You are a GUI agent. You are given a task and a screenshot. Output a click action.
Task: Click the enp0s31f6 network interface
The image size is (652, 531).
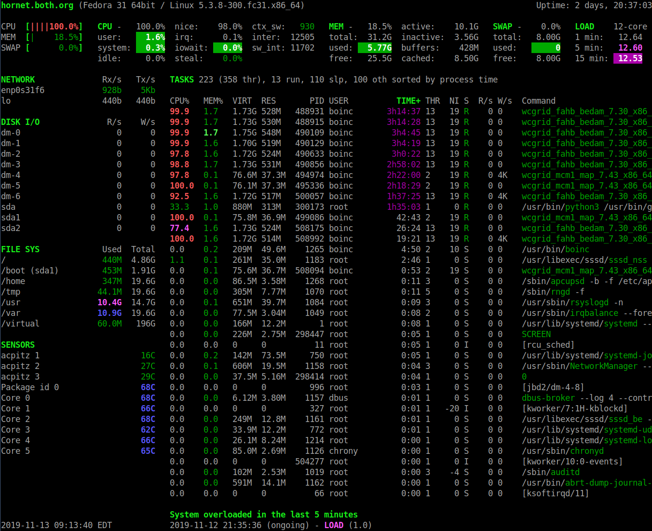(x=23, y=90)
